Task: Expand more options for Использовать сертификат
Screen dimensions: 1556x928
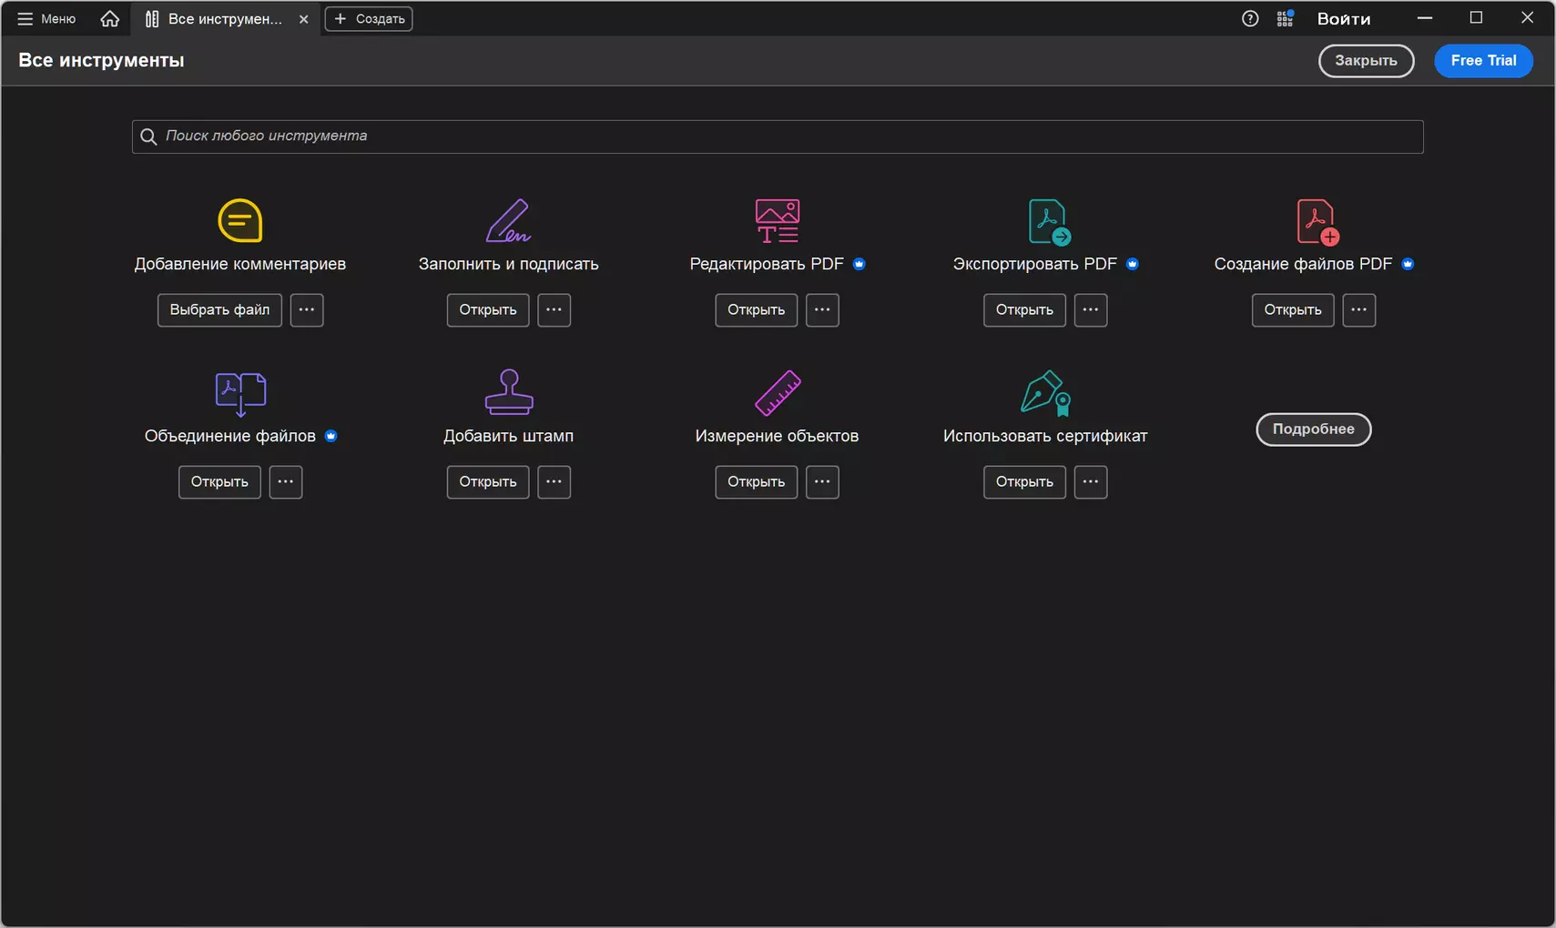Action: click(1091, 481)
